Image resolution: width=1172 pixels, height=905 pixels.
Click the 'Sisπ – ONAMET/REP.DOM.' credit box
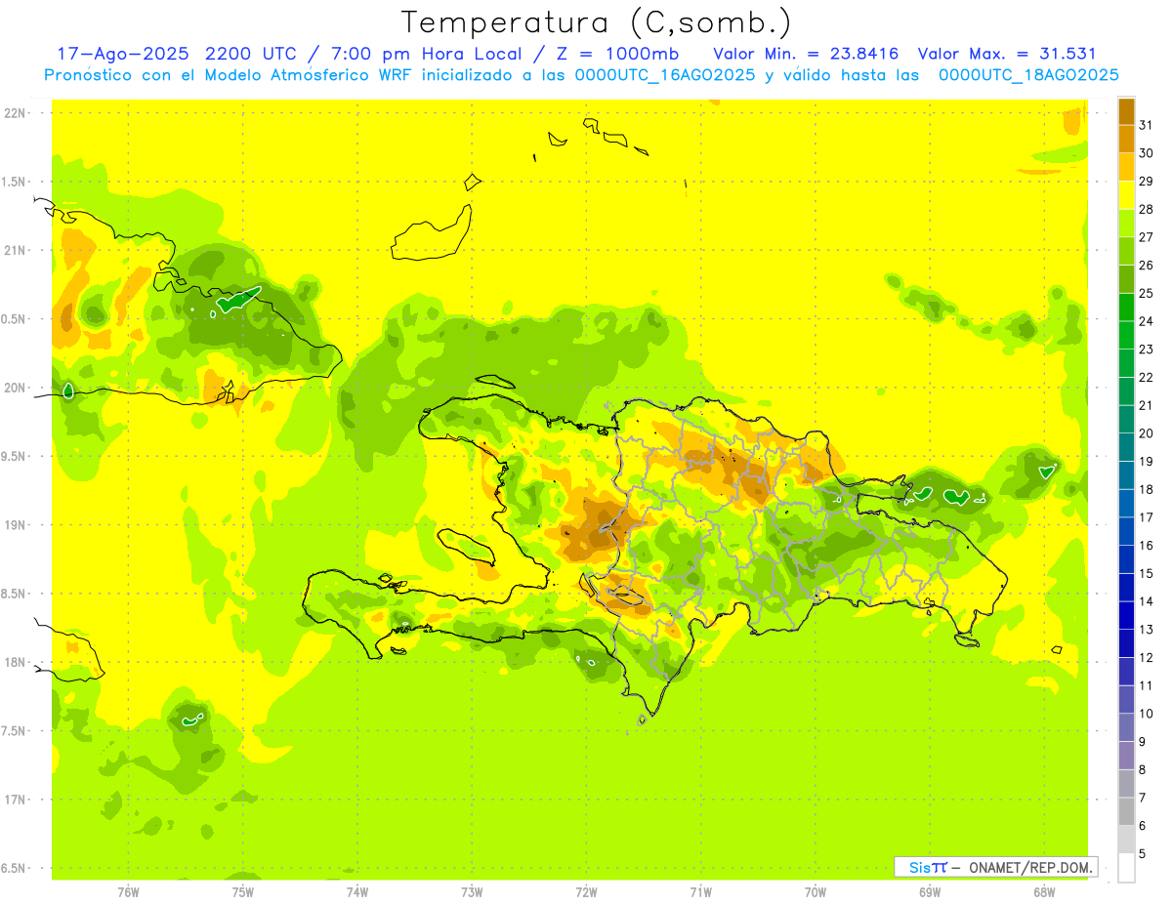tap(995, 867)
